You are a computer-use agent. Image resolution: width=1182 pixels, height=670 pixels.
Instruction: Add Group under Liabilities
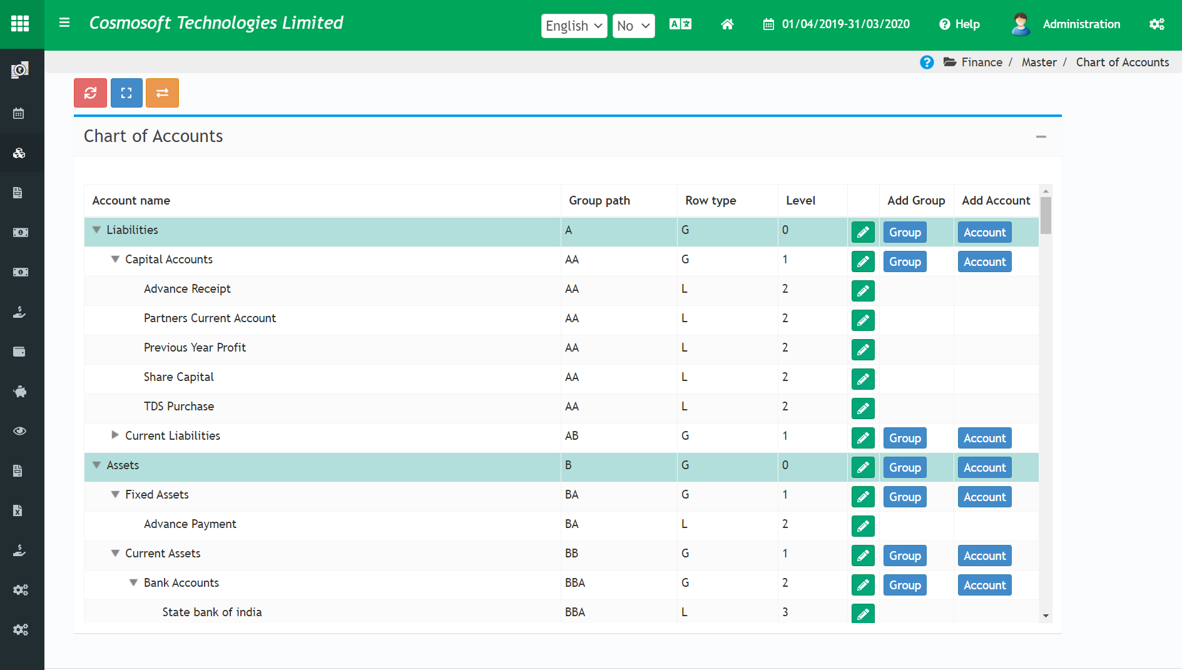click(905, 232)
